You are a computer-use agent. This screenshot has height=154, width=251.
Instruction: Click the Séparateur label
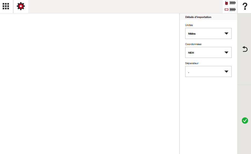(192, 63)
